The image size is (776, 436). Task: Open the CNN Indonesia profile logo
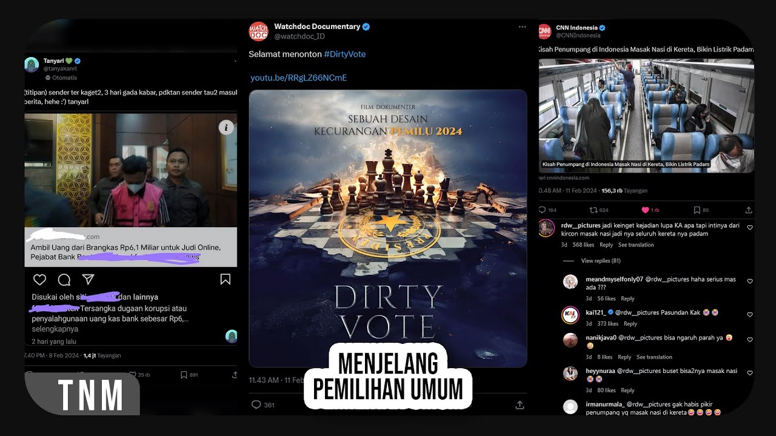coord(544,31)
